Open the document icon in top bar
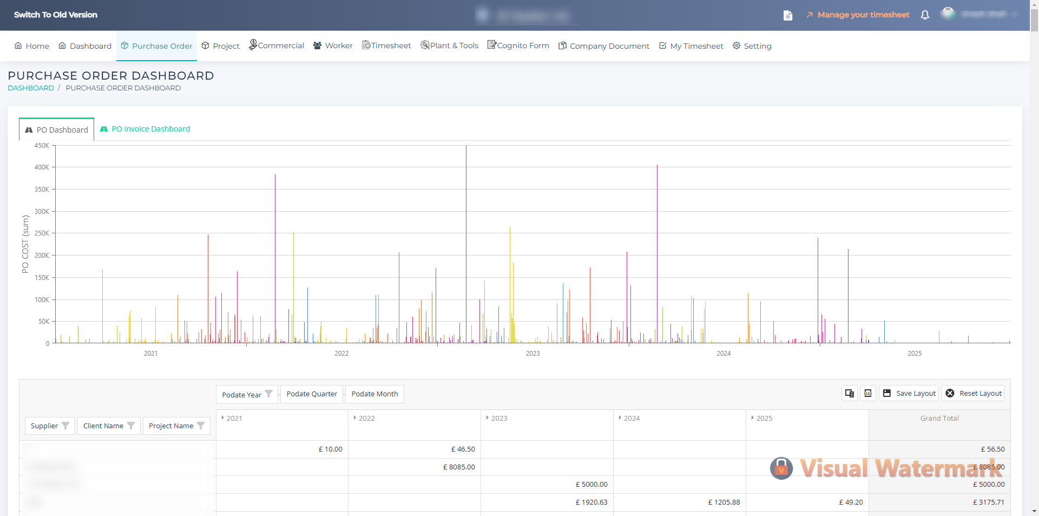The height and width of the screenshot is (516, 1039). click(x=788, y=15)
